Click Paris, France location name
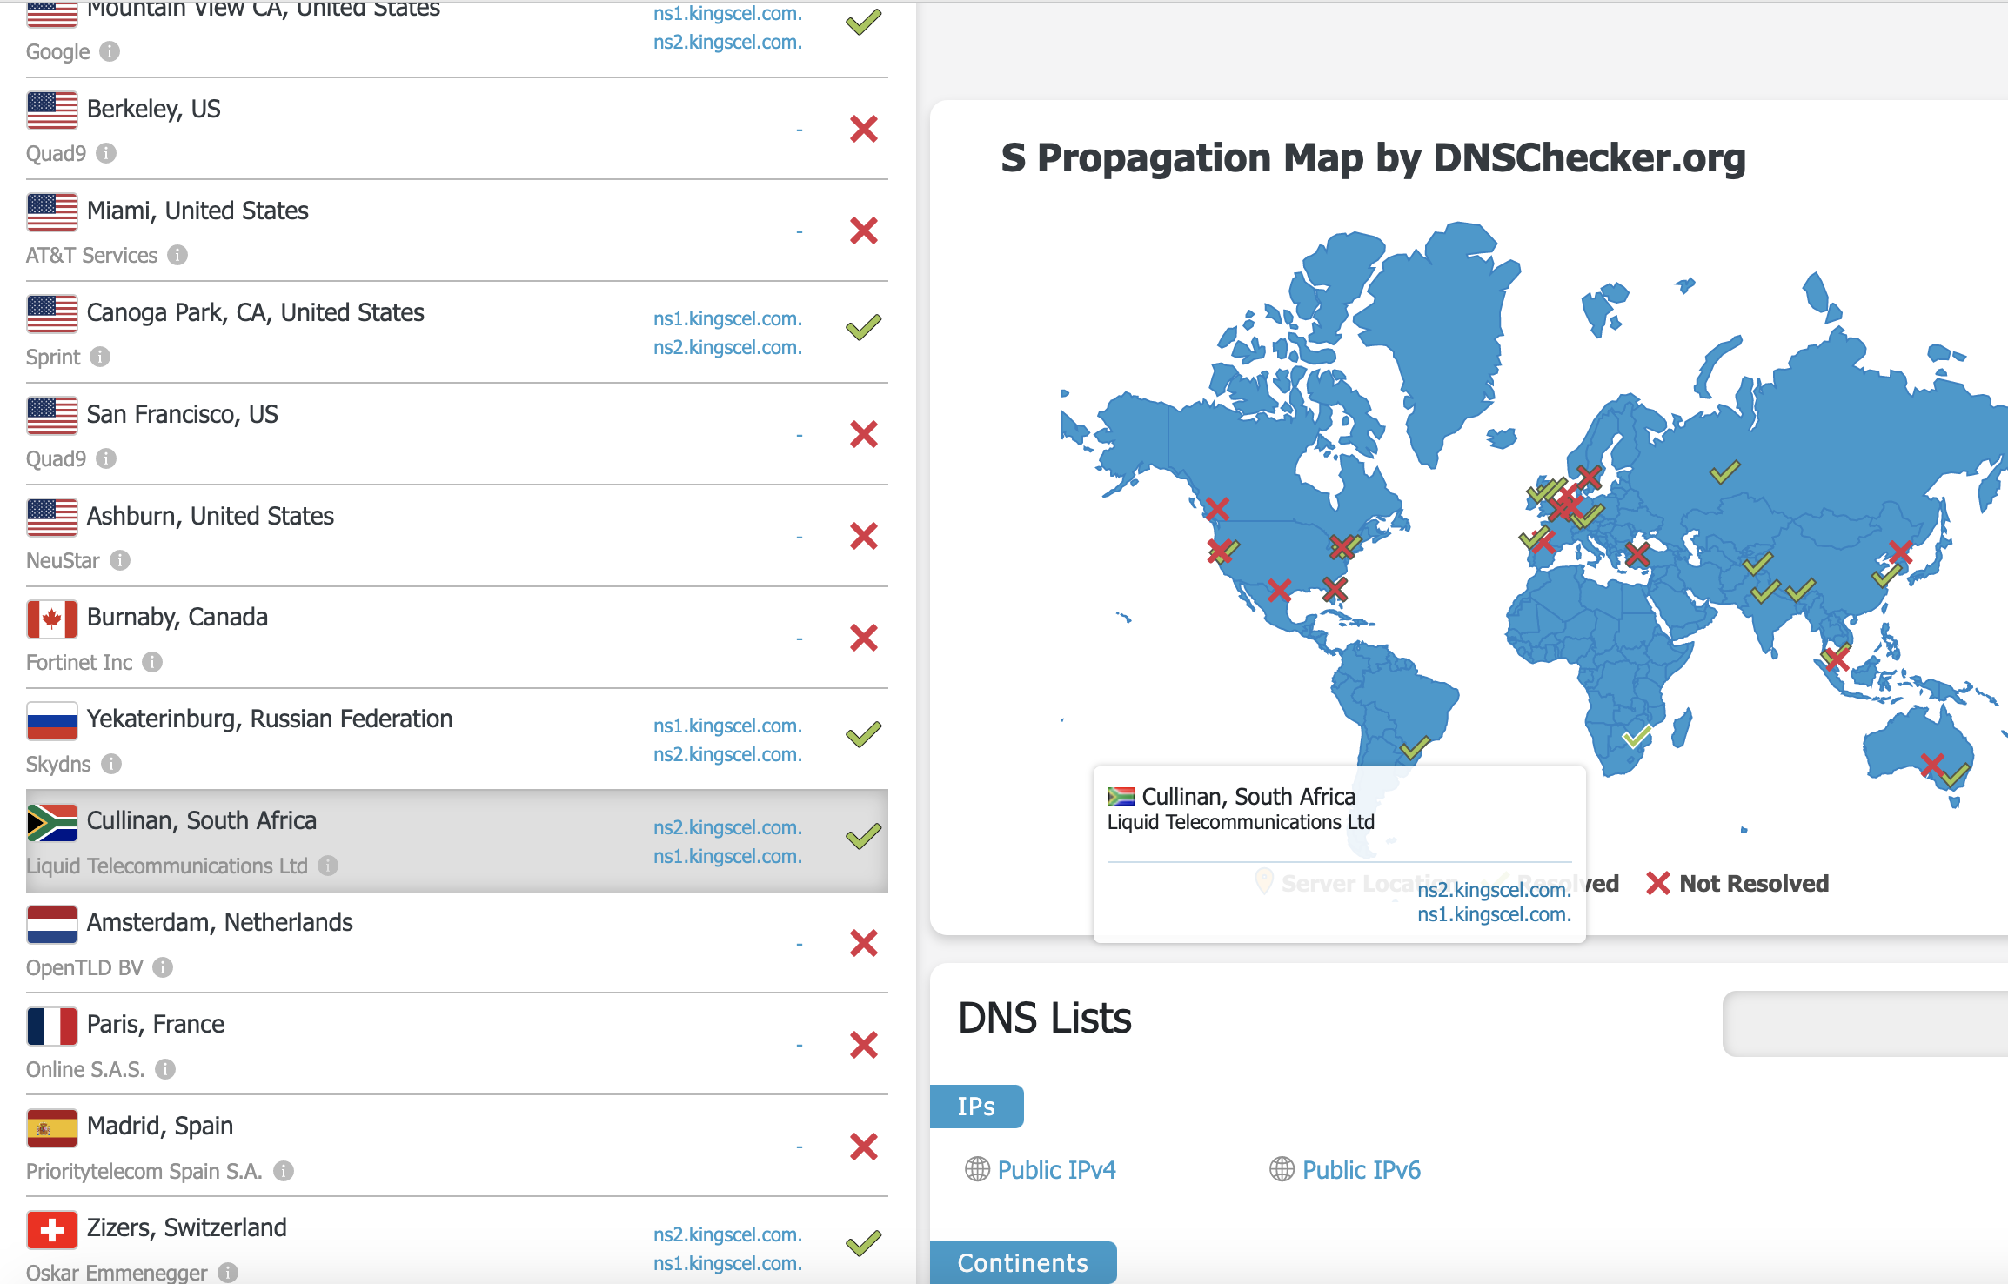This screenshot has width=2008, height=1284. click(156, 1024)
